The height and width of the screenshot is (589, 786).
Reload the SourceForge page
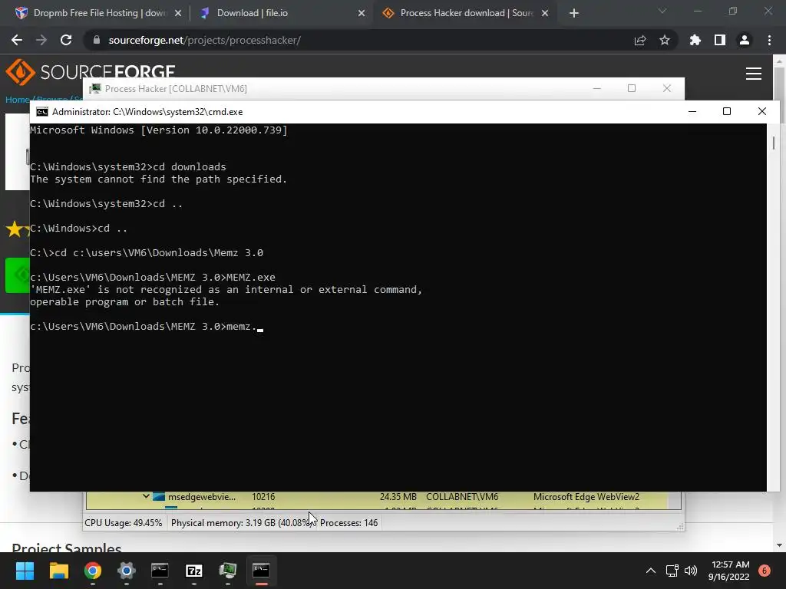tap(66, 40)
